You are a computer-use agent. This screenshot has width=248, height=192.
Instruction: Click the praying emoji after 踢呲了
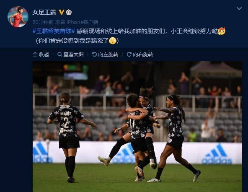[x=113, y=41]
